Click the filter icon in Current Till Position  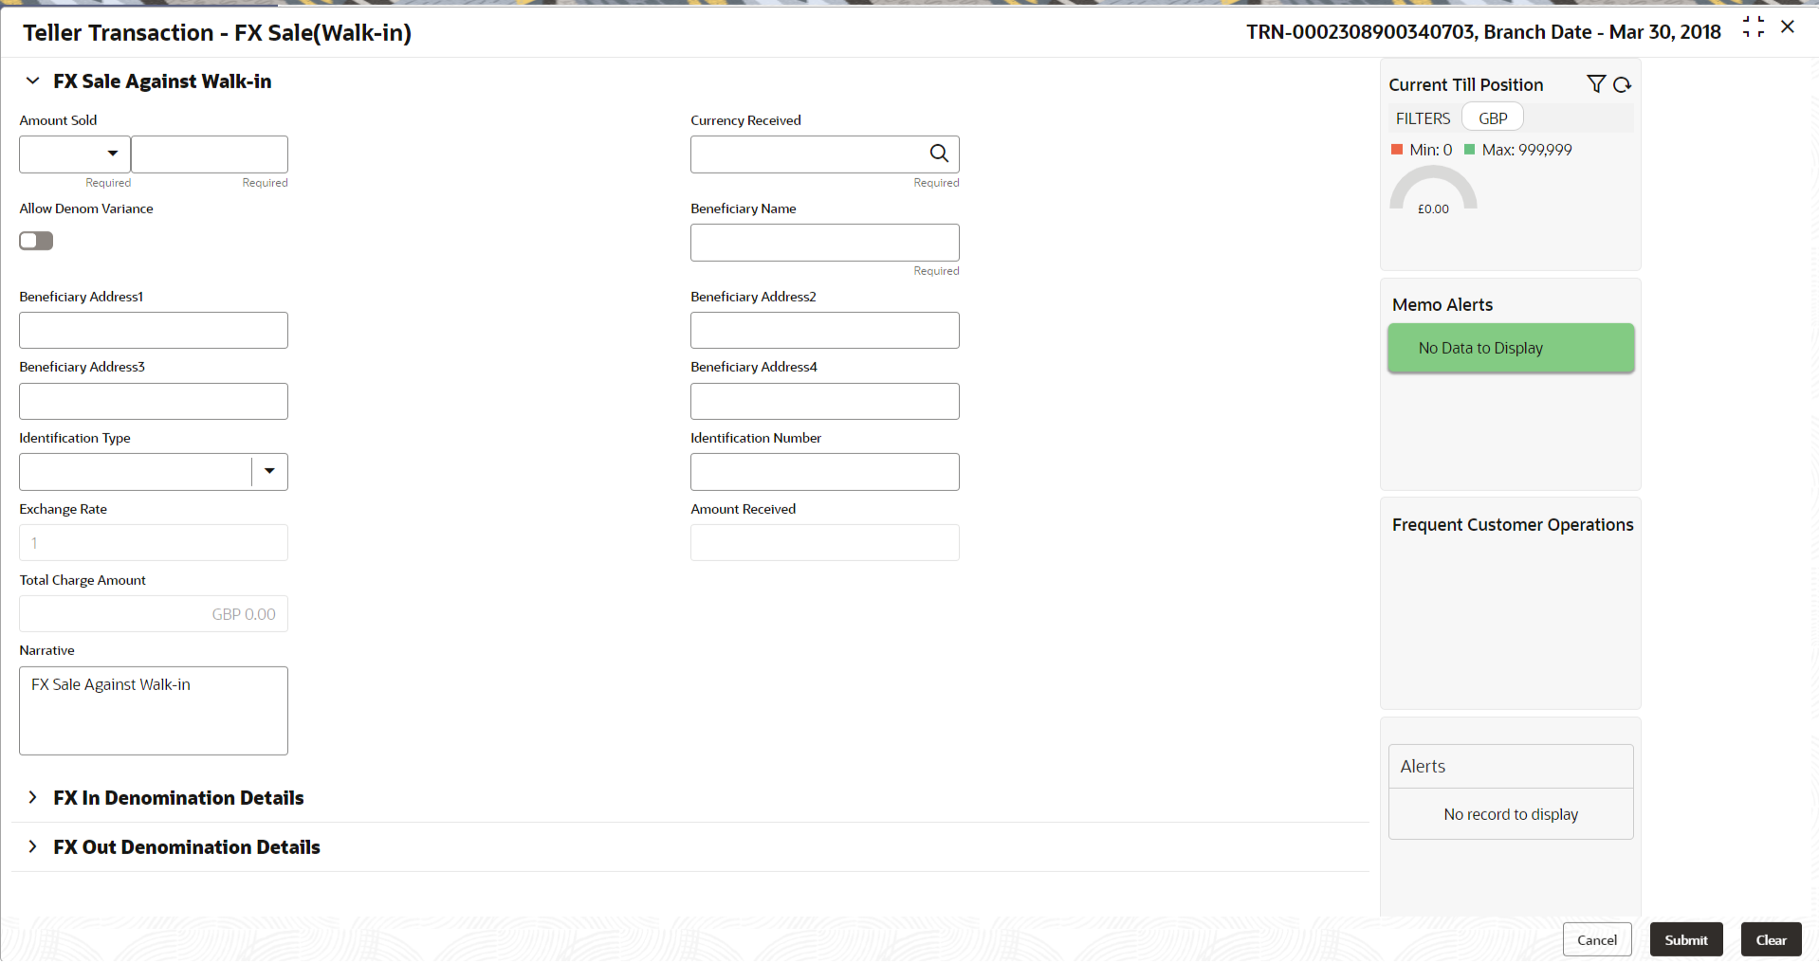coord(1596,84)
